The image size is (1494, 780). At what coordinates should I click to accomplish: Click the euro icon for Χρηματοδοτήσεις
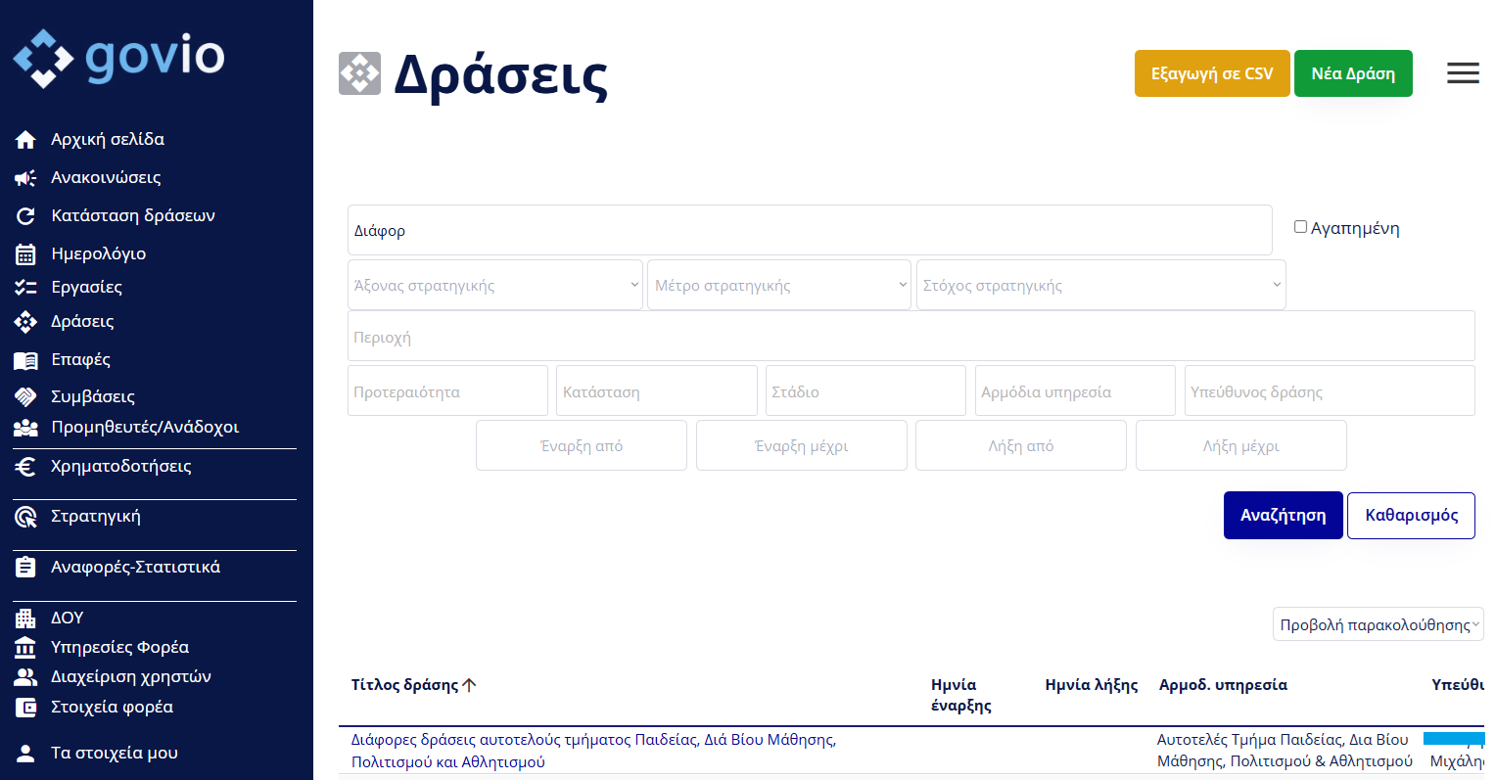coord(25,467)
